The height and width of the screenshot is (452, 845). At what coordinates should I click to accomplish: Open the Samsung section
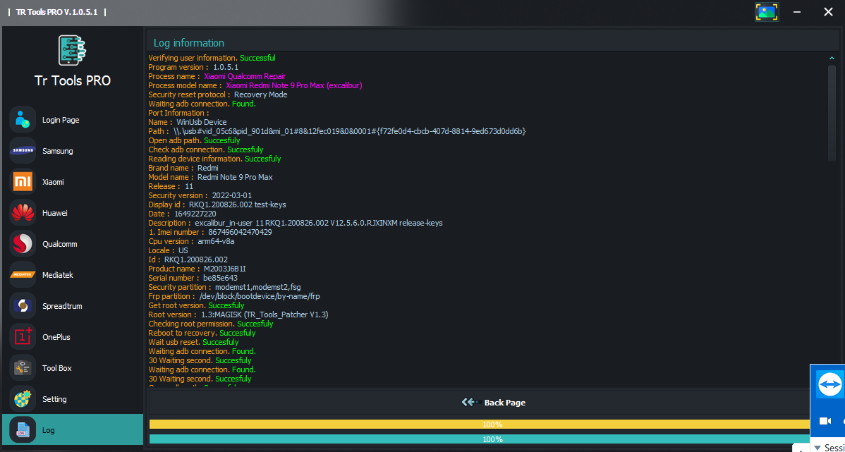click(58, 152)
